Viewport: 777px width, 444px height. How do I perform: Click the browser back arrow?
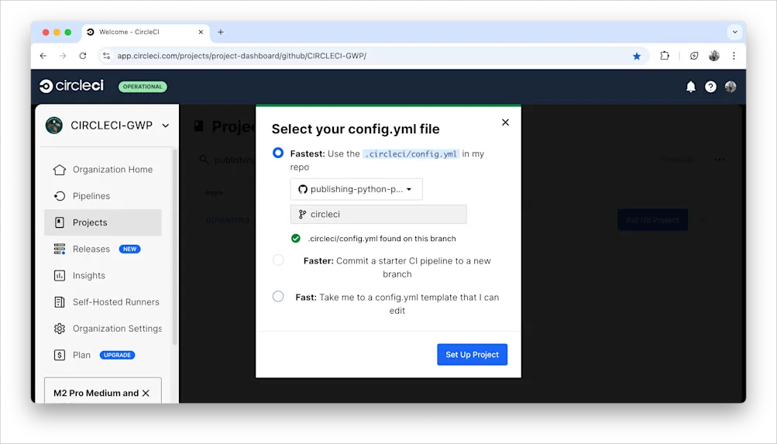click(43, 56)
